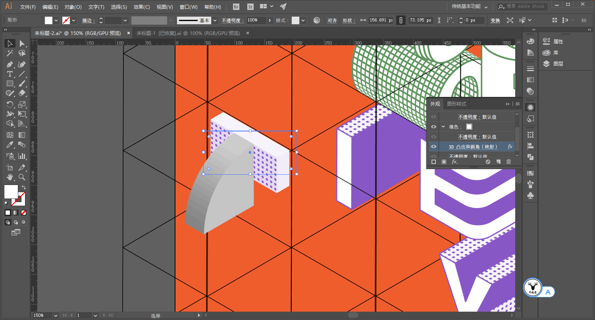Open the stroke color dropdown in control bar
Viewport: 595px width, 320px height.
click(x=74, y=20)
